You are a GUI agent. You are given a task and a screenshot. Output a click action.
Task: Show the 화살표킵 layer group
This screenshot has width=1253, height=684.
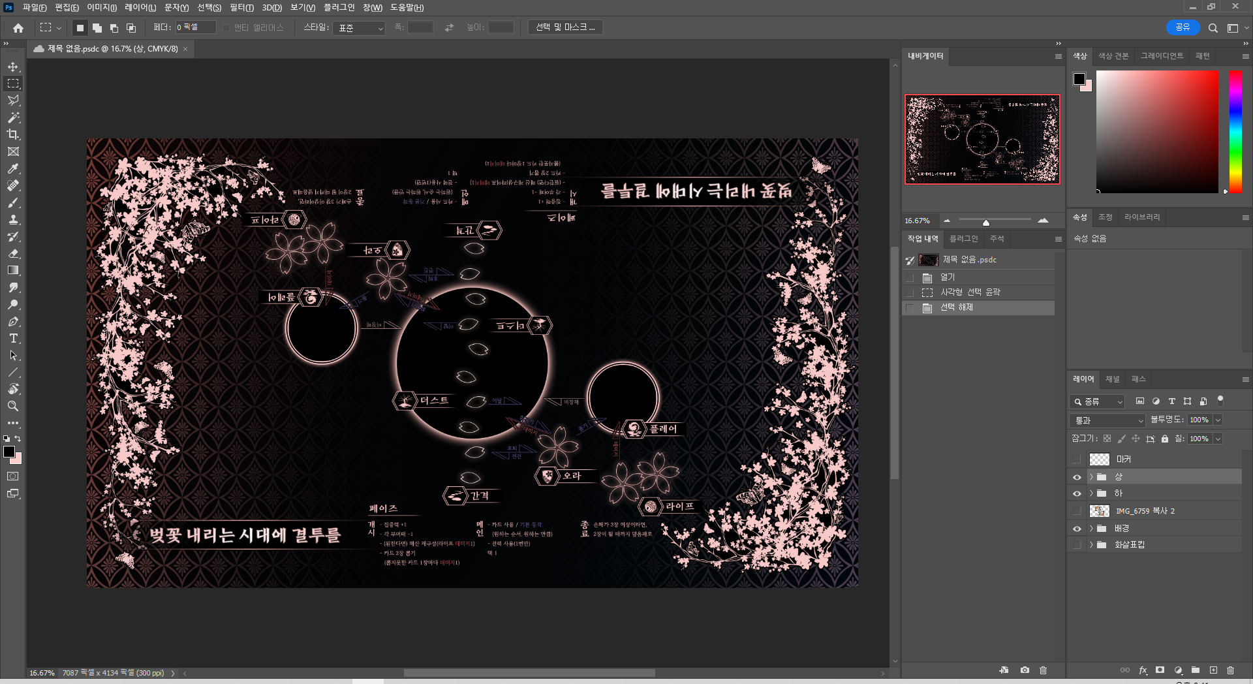coord(1077,545)
